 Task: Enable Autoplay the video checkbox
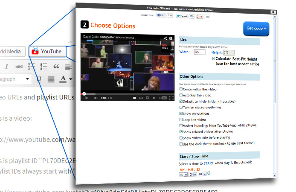pyautogui.click(x=181, y=95)
